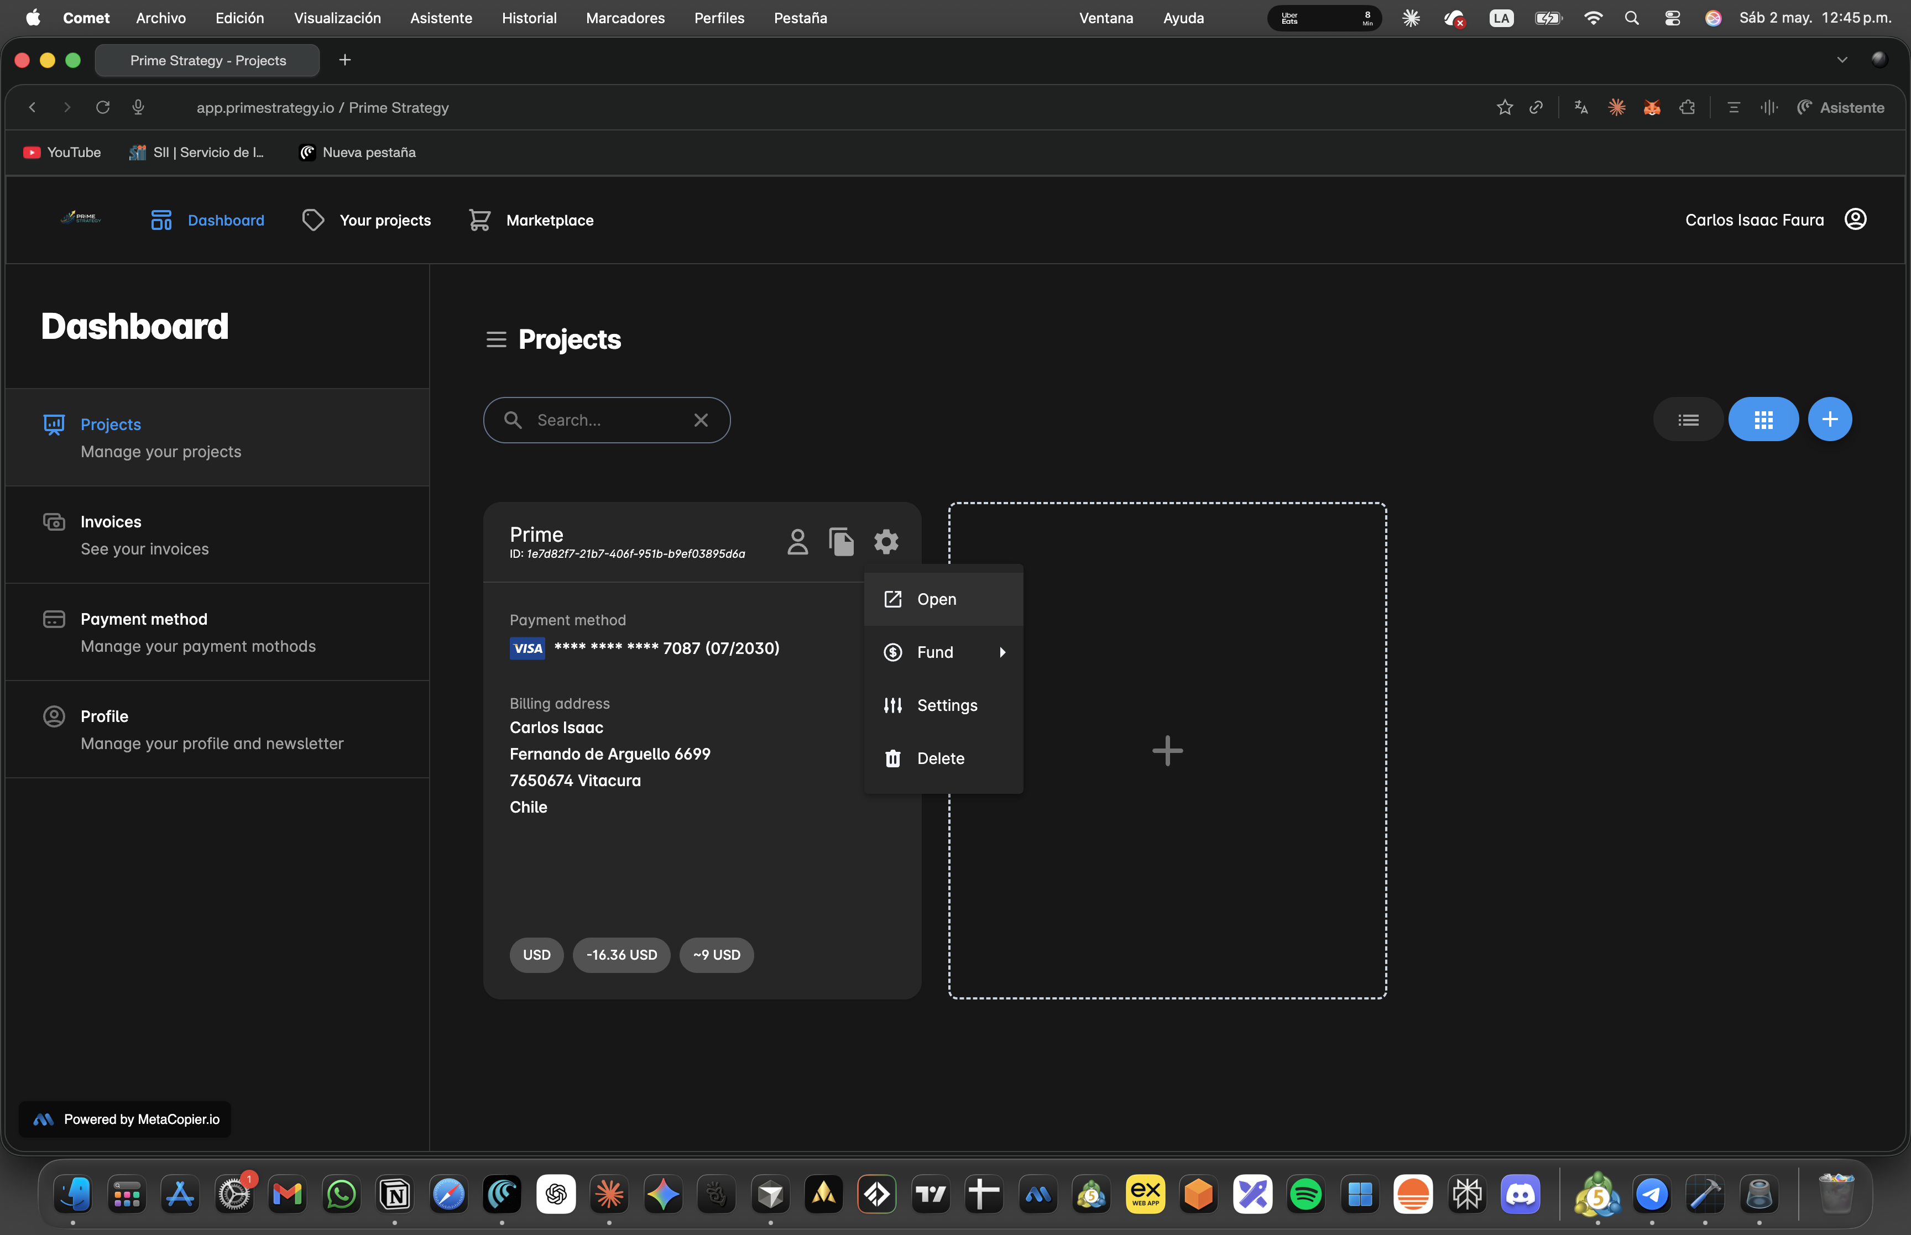Open TradingView from the Dock
1911x1235 pixels.
point(930,1195)
